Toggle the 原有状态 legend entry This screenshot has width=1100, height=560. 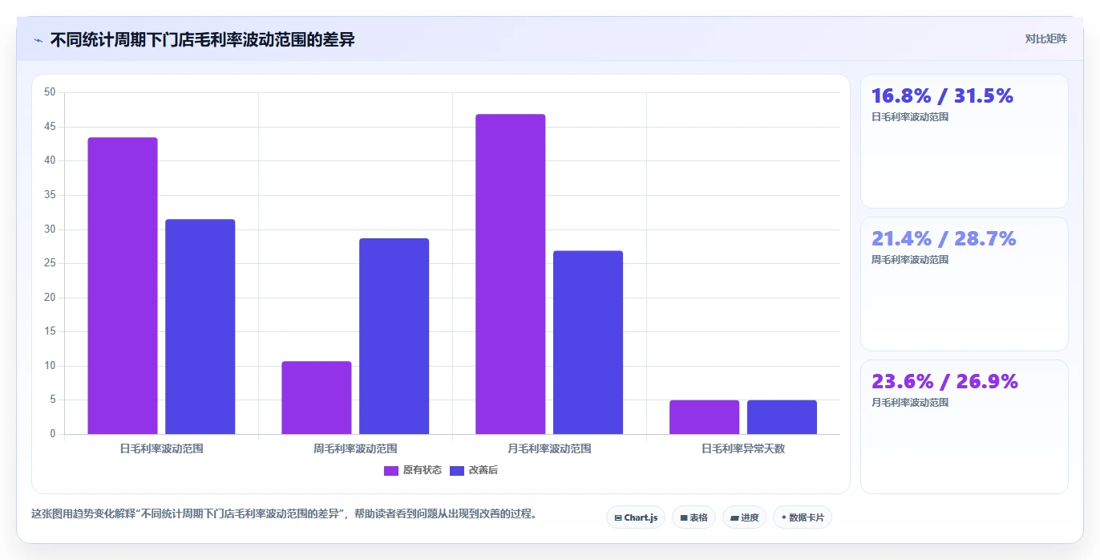[x=413, y=470]
